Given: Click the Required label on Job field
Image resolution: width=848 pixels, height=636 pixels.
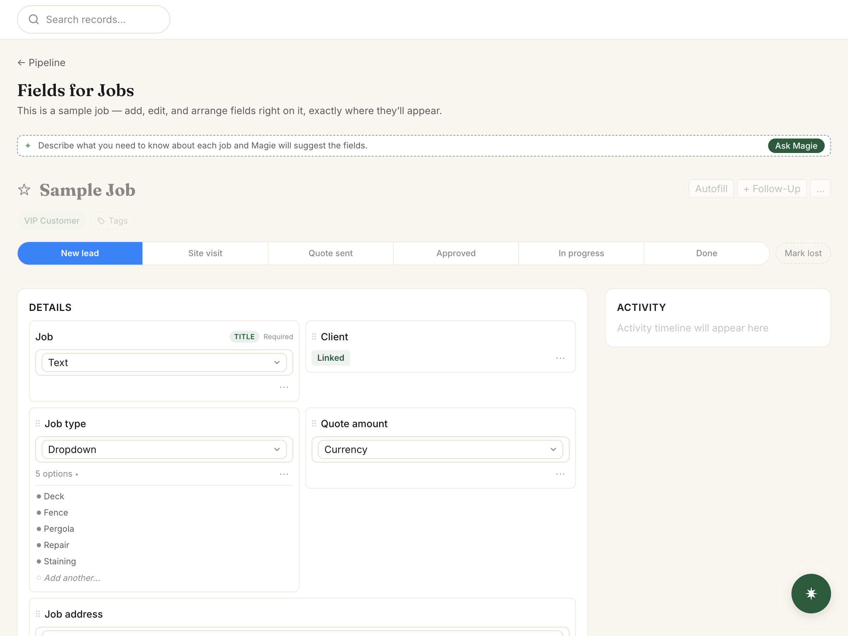Looking at the screenshot, I should [x=278, y=337].
